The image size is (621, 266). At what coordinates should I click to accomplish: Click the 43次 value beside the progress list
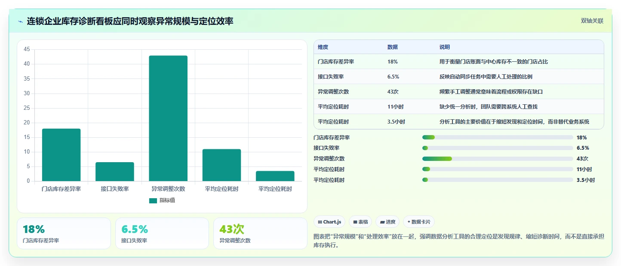click(x=582, y=159)
